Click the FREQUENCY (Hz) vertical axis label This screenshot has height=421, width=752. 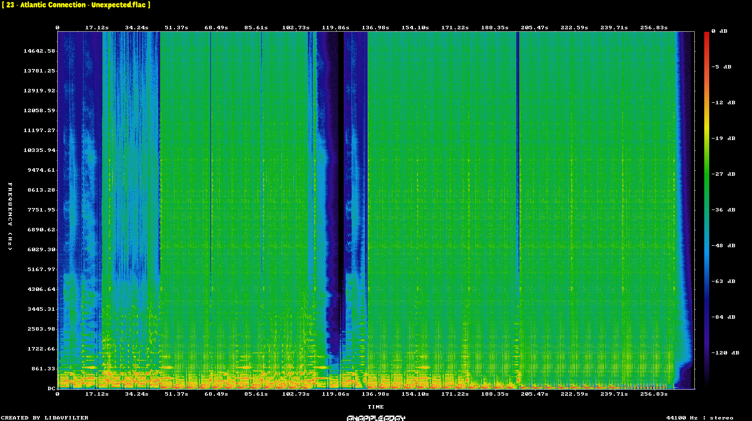tap(10, 216)
